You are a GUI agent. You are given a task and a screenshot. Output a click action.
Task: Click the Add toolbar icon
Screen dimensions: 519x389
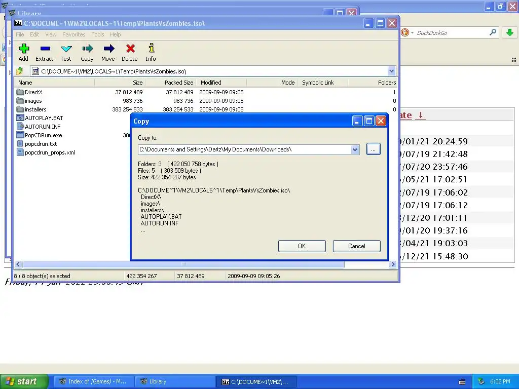(x=23, y=49)
